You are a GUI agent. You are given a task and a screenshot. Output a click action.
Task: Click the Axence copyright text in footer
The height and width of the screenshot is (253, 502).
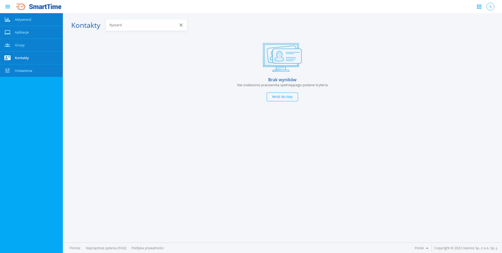point(465,248)
